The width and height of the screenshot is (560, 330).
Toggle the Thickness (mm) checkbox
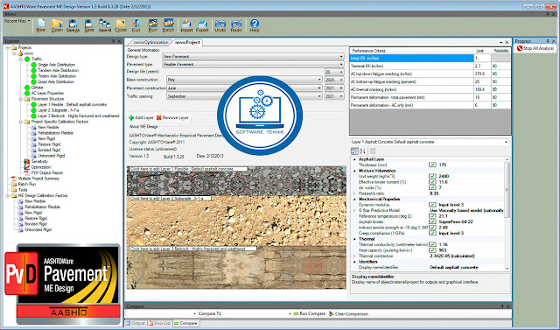click(432, 165)
